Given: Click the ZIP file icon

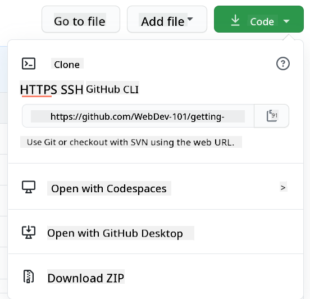Looking at the screenshot, I should (29, 277).
